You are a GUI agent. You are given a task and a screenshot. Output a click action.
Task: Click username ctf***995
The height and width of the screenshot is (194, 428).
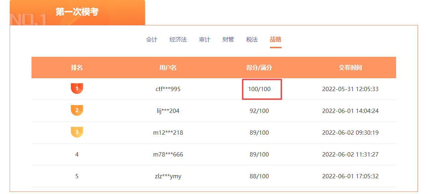point(168,89)
